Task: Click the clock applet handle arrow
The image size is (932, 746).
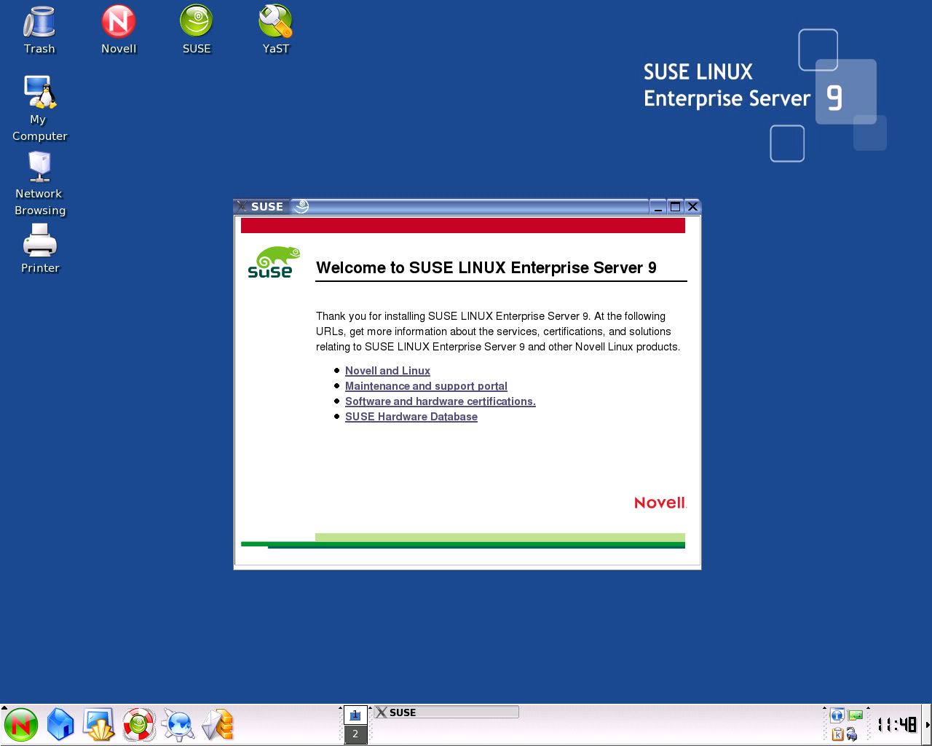Action: point(869,709)
